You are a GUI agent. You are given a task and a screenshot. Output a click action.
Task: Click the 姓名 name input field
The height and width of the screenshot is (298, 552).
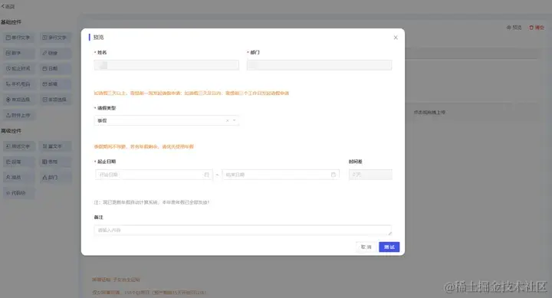point(166,65)
